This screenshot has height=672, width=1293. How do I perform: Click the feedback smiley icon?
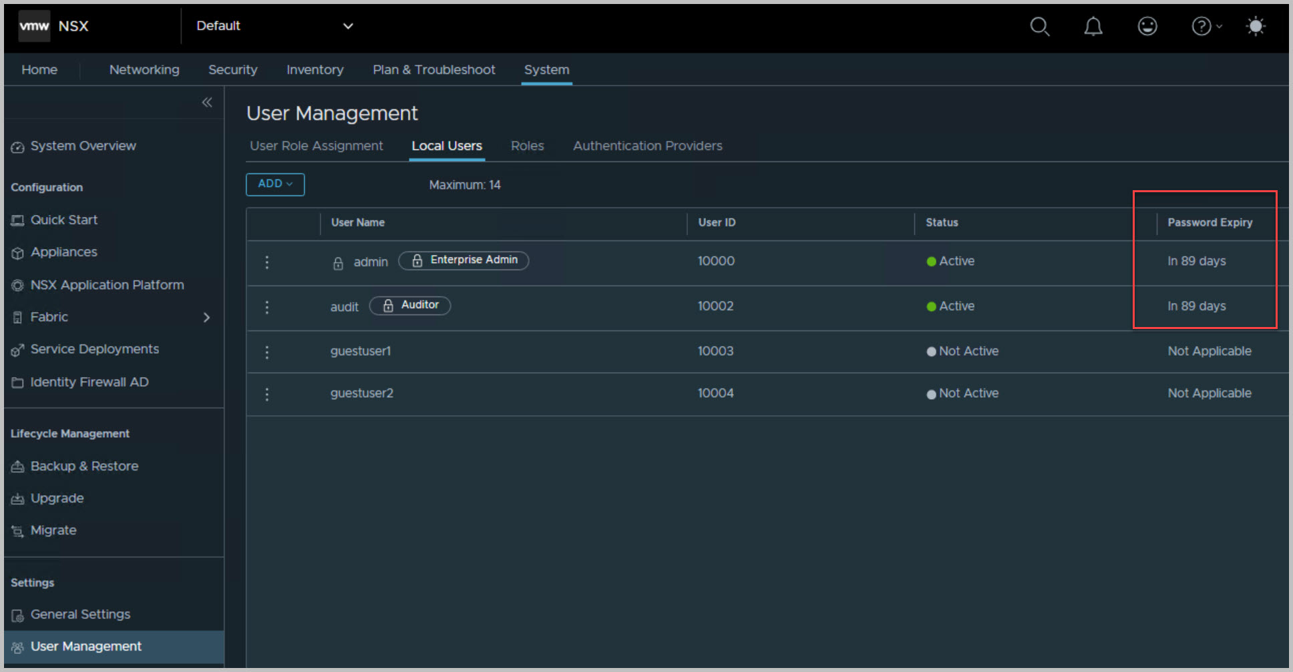coord(1147,27)
